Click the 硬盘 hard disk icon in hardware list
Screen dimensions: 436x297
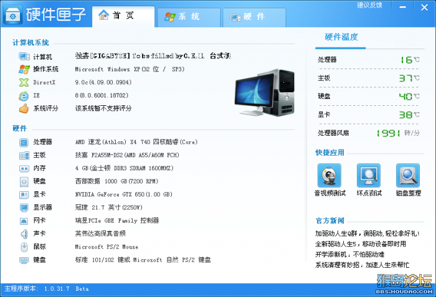(24, 182)
